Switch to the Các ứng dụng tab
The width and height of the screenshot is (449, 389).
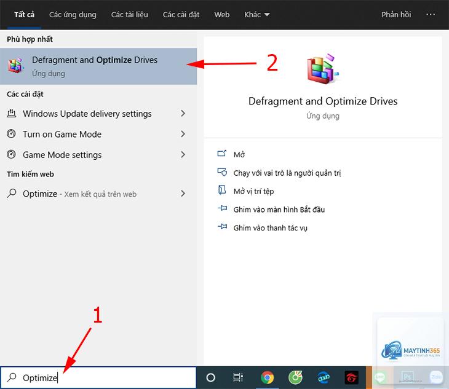pos(73,15)
